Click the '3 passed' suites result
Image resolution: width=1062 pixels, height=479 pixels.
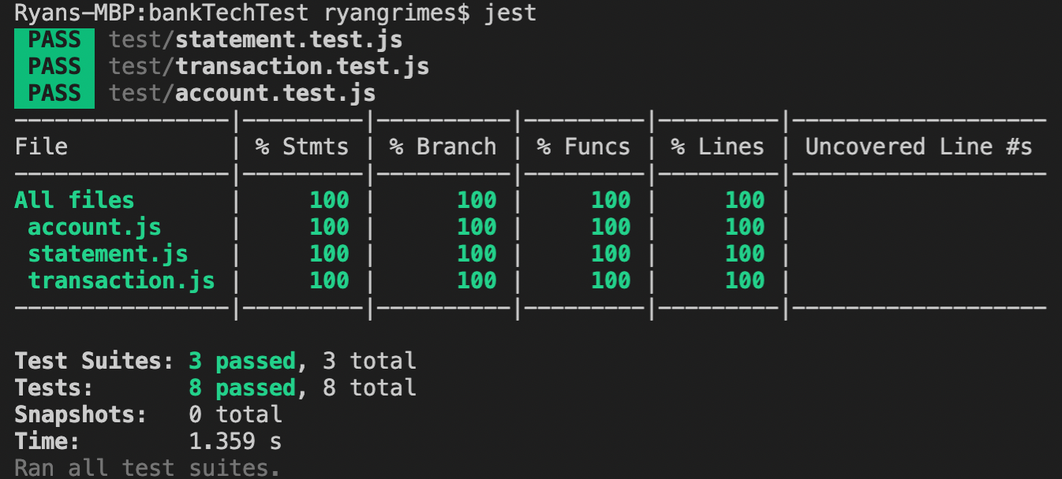pos(242,361)
